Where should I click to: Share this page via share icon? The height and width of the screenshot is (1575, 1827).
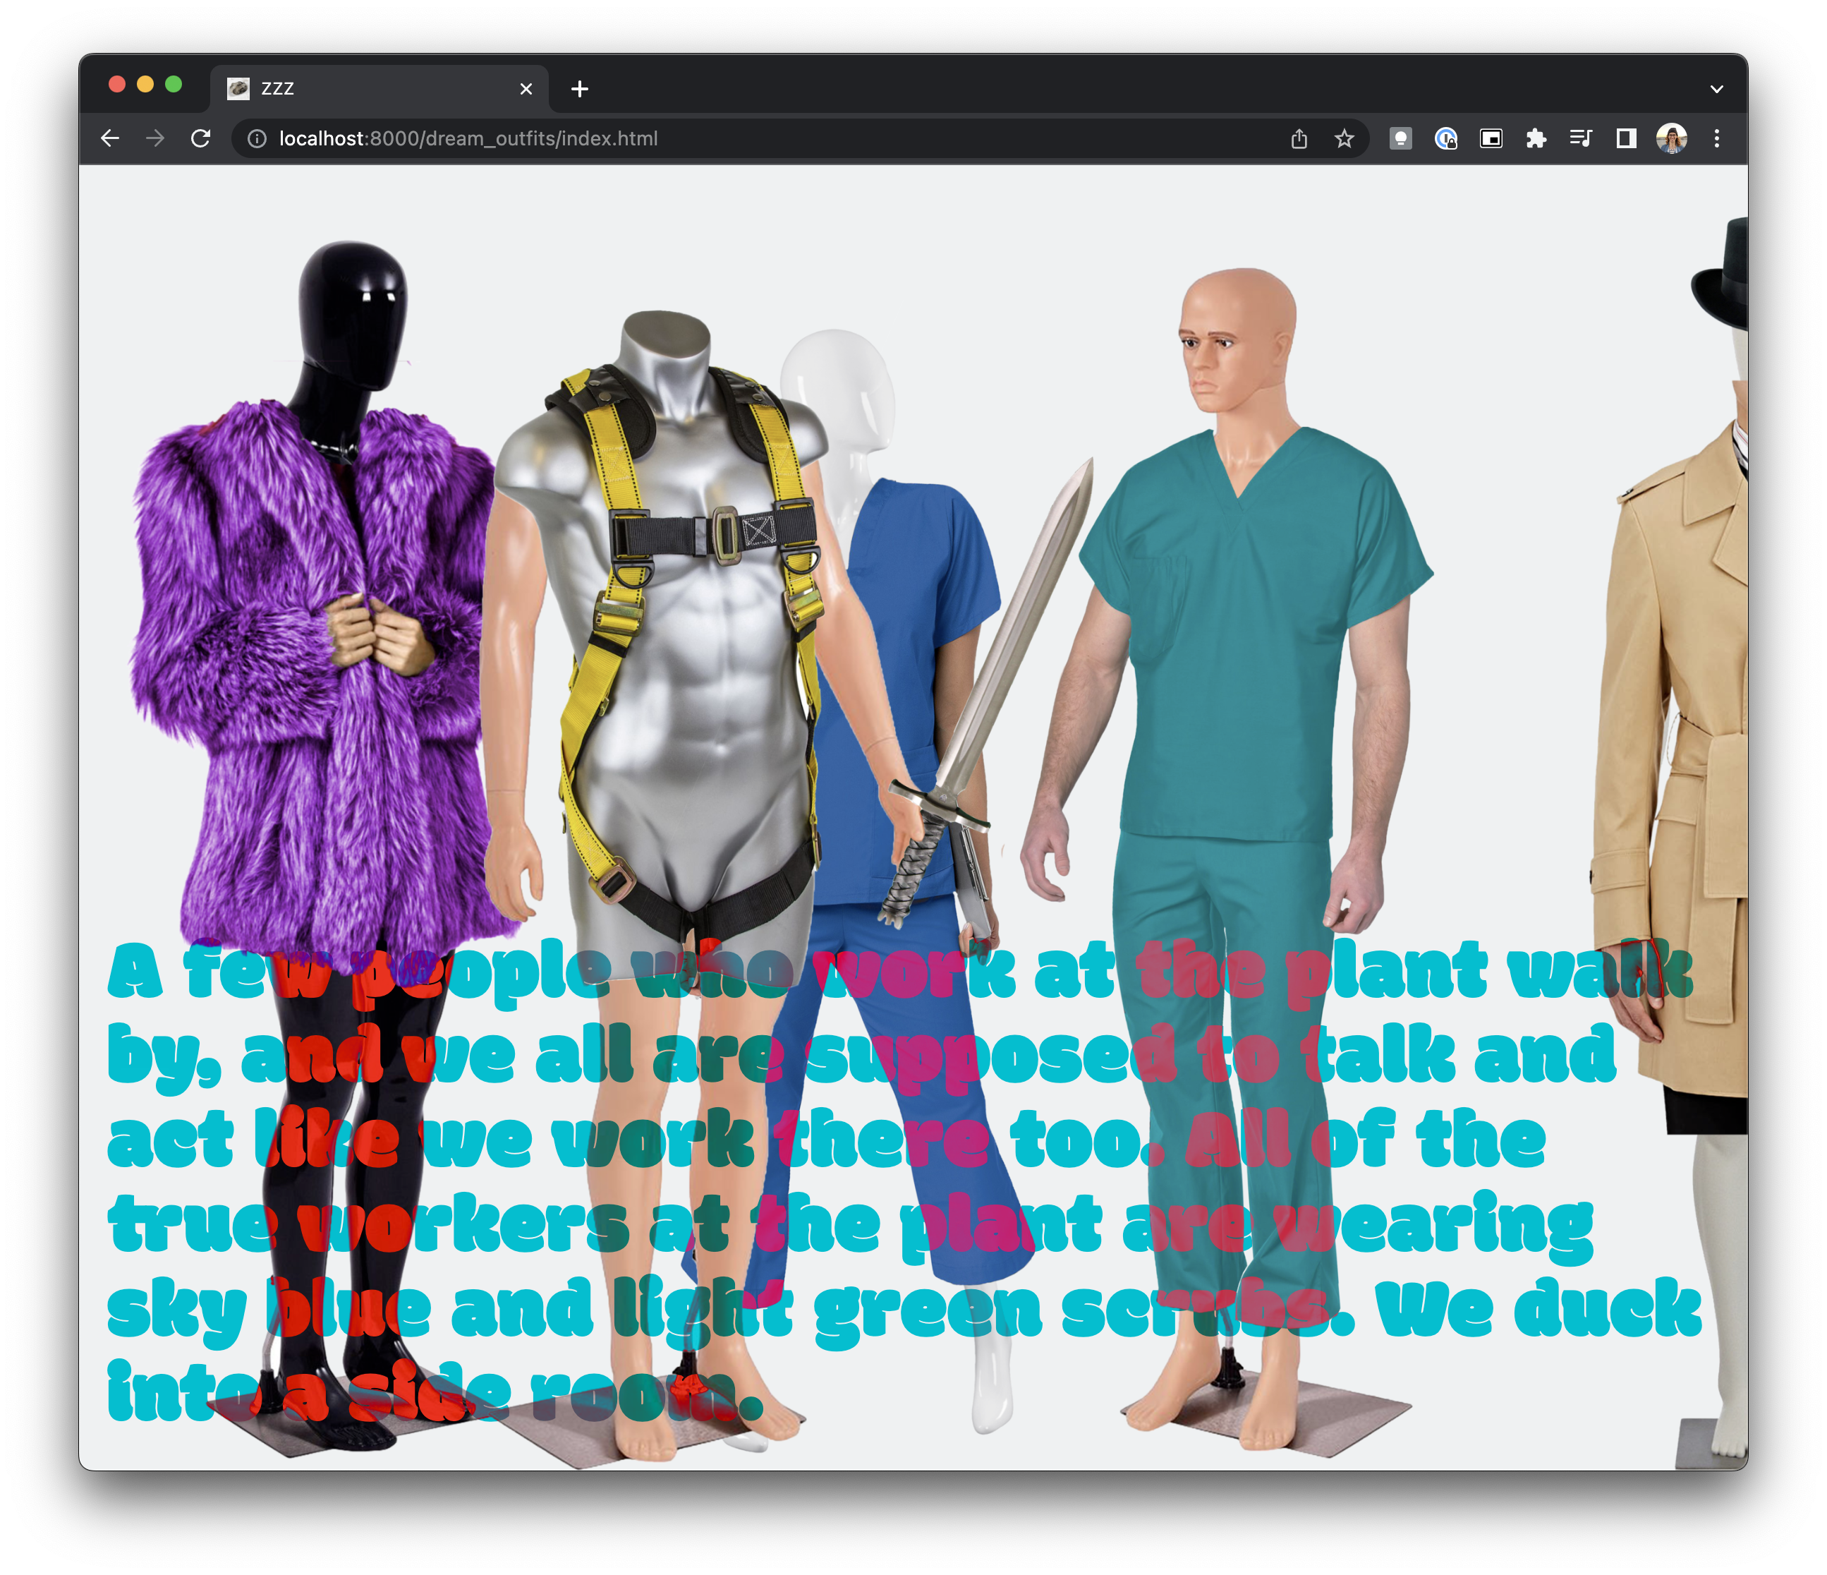(1299, 138)
